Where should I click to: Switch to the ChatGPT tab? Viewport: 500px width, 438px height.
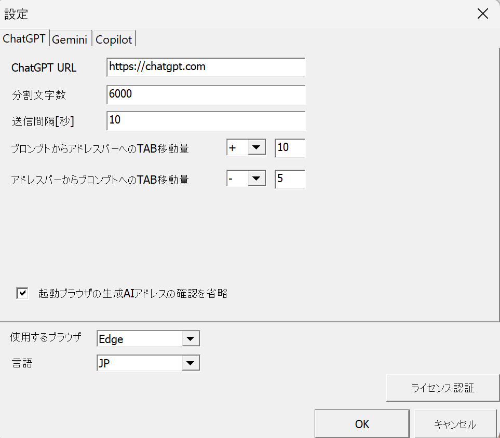point(24,39)
